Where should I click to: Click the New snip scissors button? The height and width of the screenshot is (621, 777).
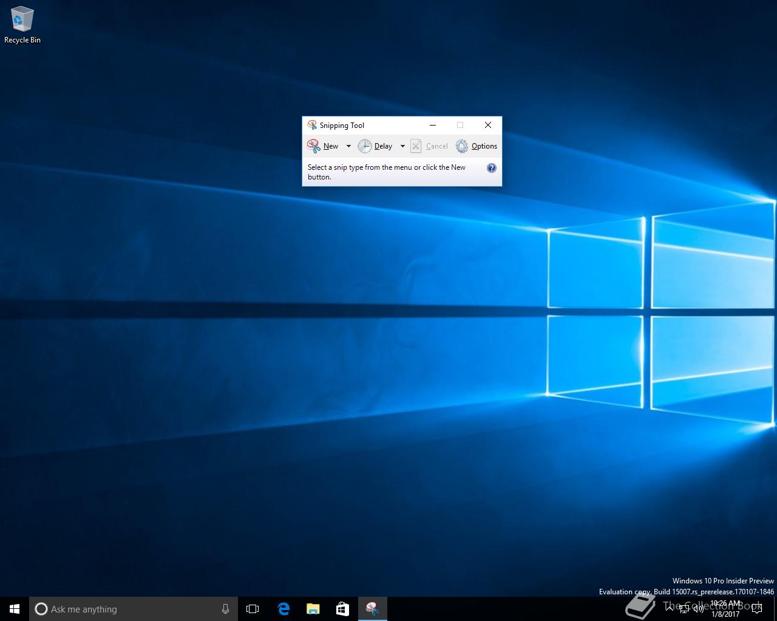pyautogui.click(x=323, y=146)
